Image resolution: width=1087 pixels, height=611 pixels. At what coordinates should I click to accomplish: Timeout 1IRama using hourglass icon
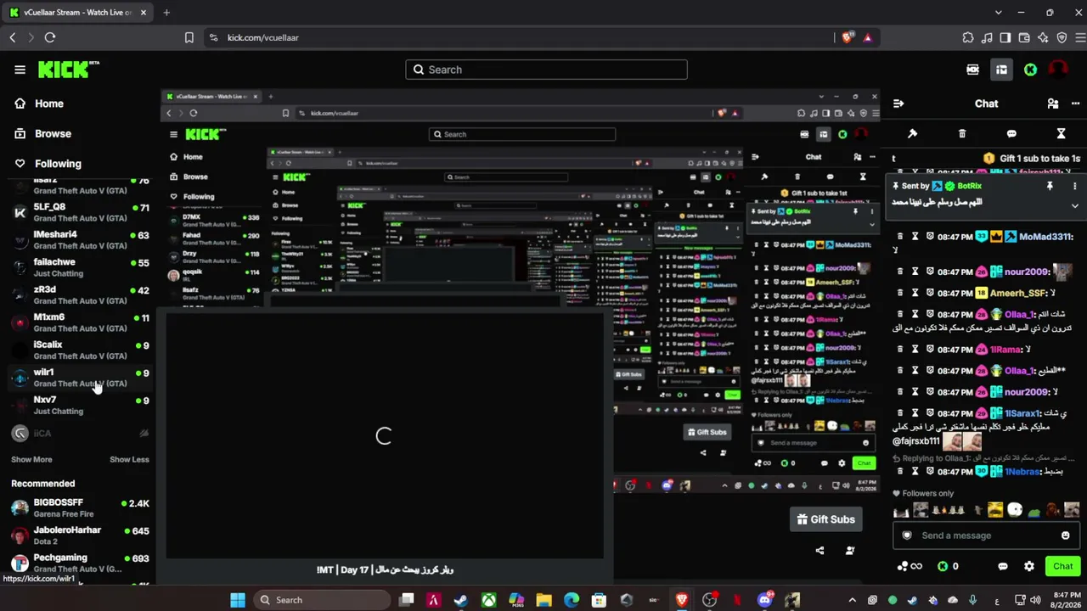(915, 349)
